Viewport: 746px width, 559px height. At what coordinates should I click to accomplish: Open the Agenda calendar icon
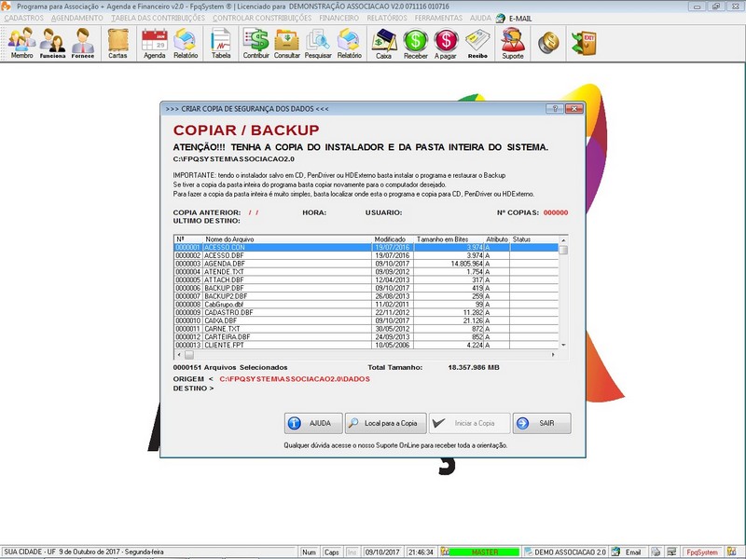(x=155, y=43)
